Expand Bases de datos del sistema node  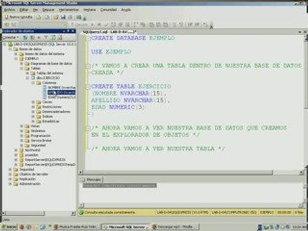tap(16, 54)
